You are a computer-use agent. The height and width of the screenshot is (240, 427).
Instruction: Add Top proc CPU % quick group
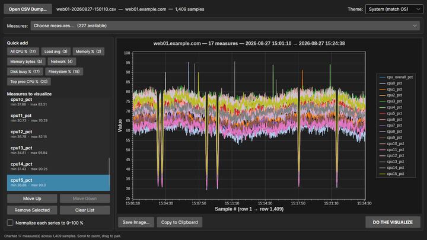coord(29,82)
